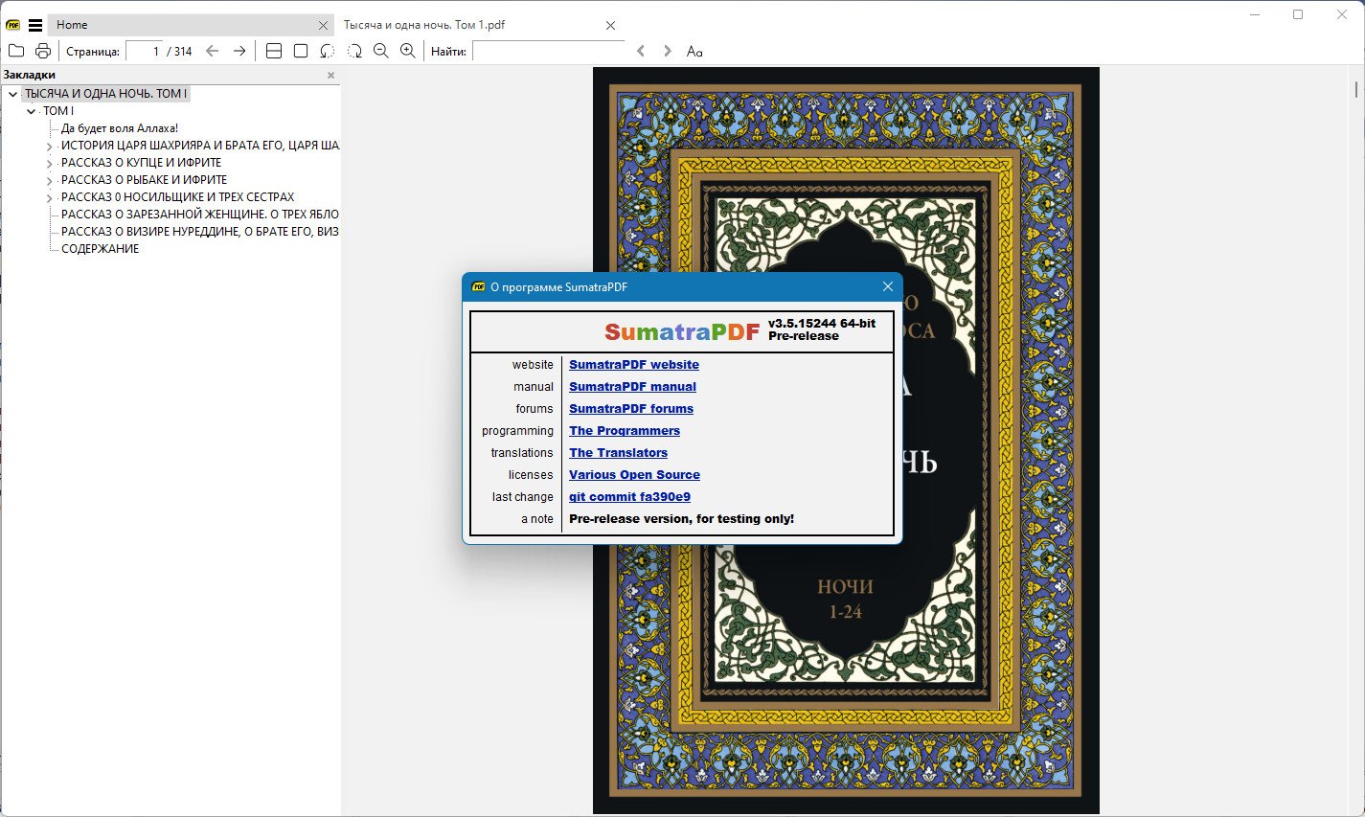Click the SumatraPDF app logo icon
The image size is (1365, 817).
(x=12, y=25)
